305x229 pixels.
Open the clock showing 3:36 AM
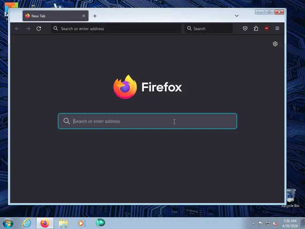[x=290, y=223]
